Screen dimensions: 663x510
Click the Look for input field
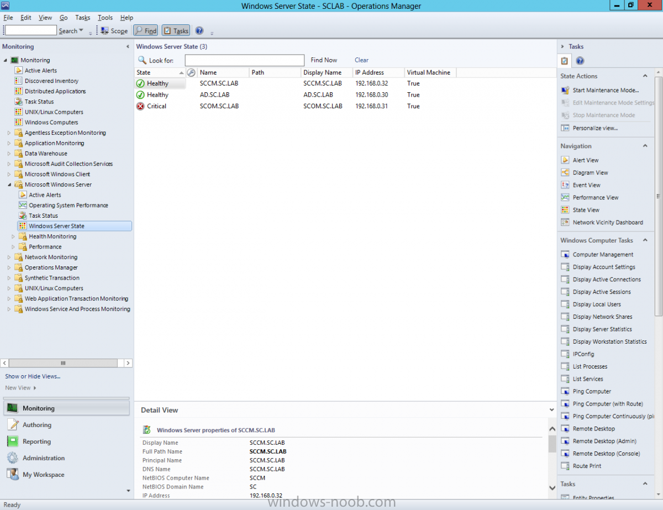coord(244,60)
